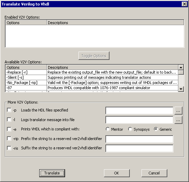This screenshot has width=189, height=182.
Task: Click the Available options scrollbar thumb
Action: pyautogui.click(x=181, y=72)
